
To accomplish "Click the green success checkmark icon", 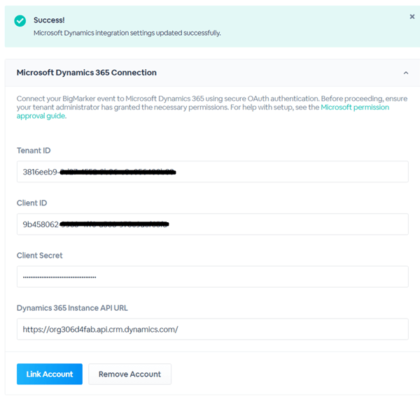I will point(20,22).
